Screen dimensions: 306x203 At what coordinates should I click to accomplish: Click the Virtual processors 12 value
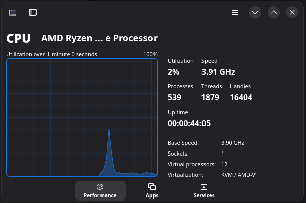pos(224,164)
